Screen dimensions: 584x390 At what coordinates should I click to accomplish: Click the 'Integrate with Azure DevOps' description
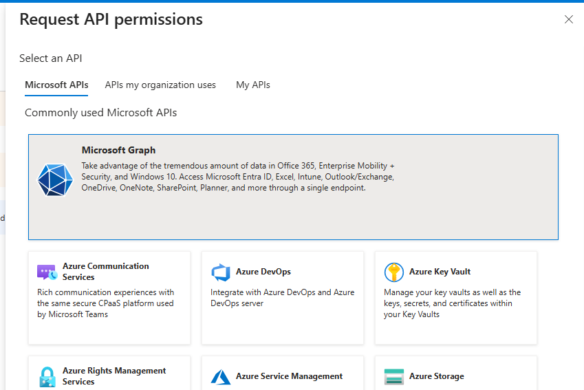[282, 298]
